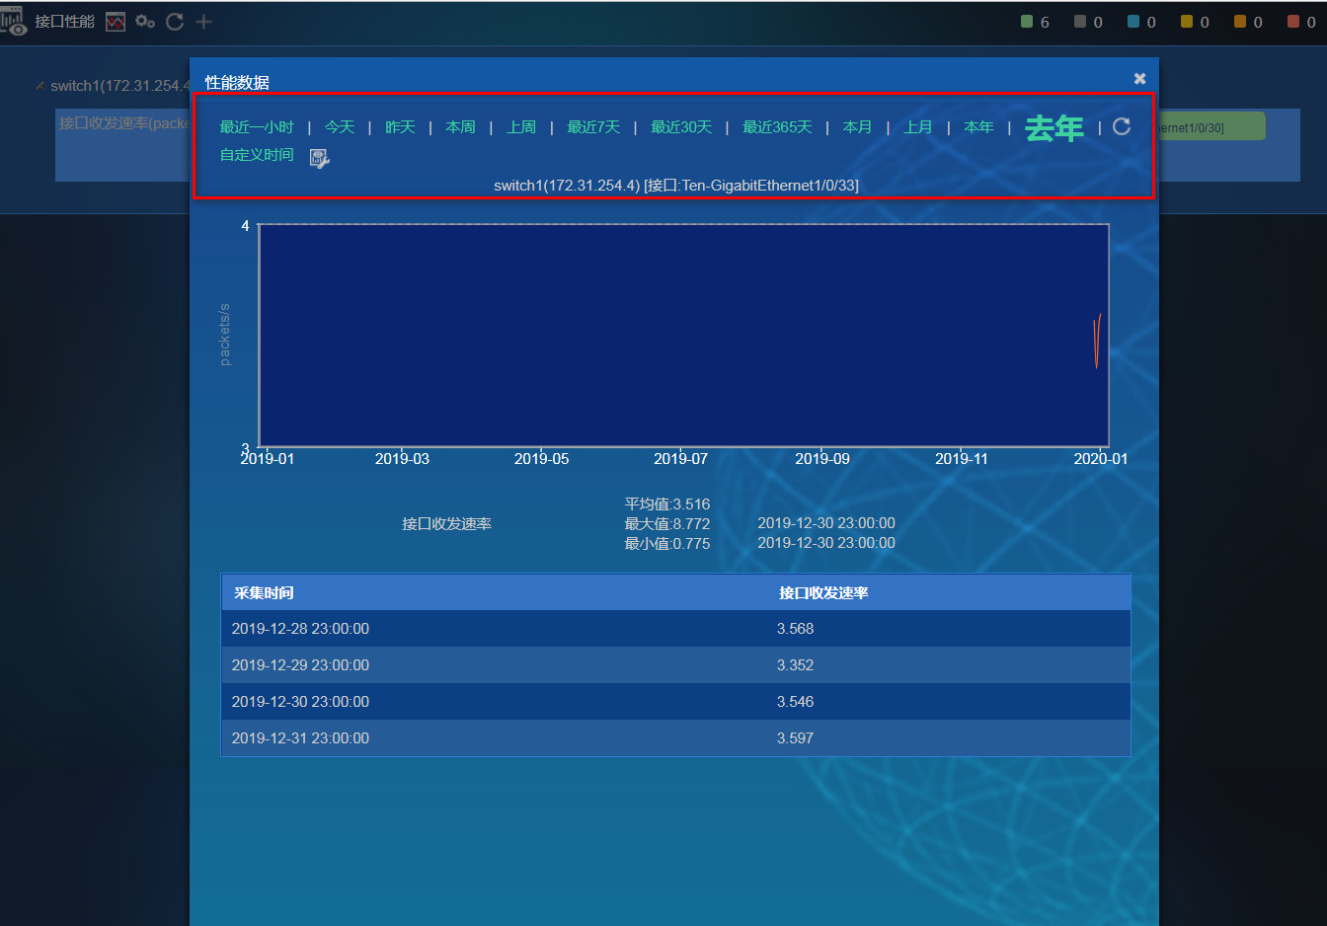Click the 接口收发速率 legend label below chart
The image size is (1327, 926).
pyautogui.click(x=446, y=524)
